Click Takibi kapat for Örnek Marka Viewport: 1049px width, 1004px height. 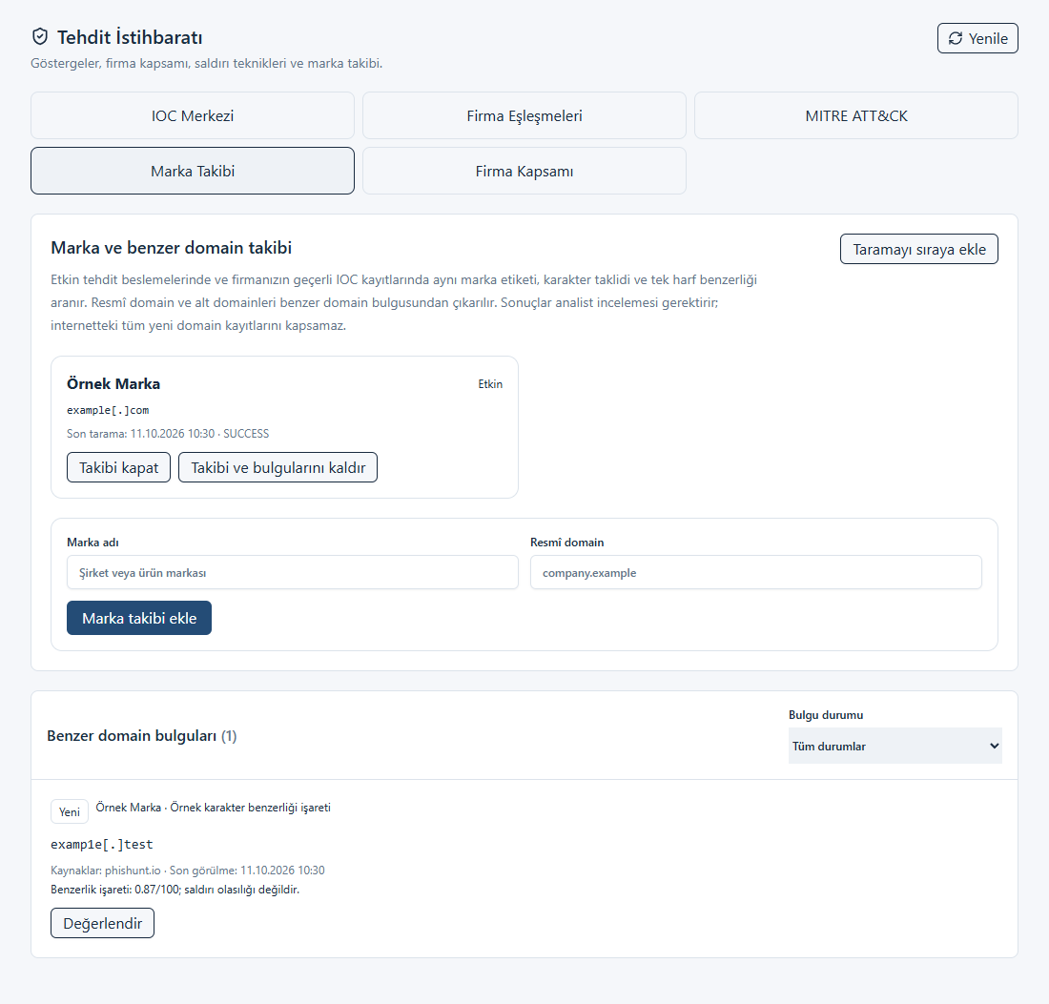[x=119, y=467]
